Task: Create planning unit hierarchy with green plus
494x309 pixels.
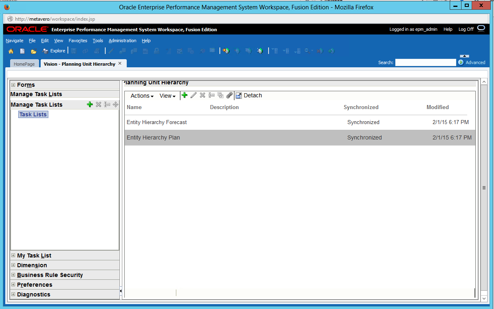Action: (184, 95)
